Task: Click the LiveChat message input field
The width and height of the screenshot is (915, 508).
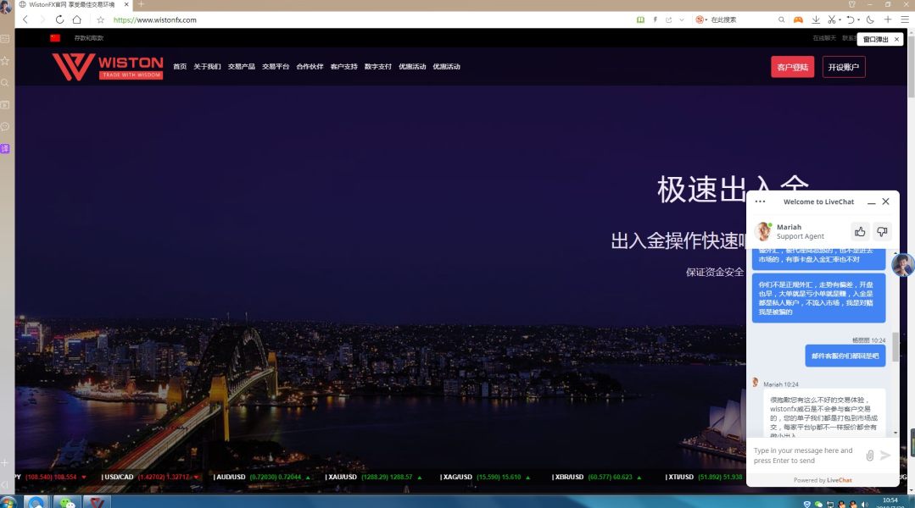Action: 804,456
